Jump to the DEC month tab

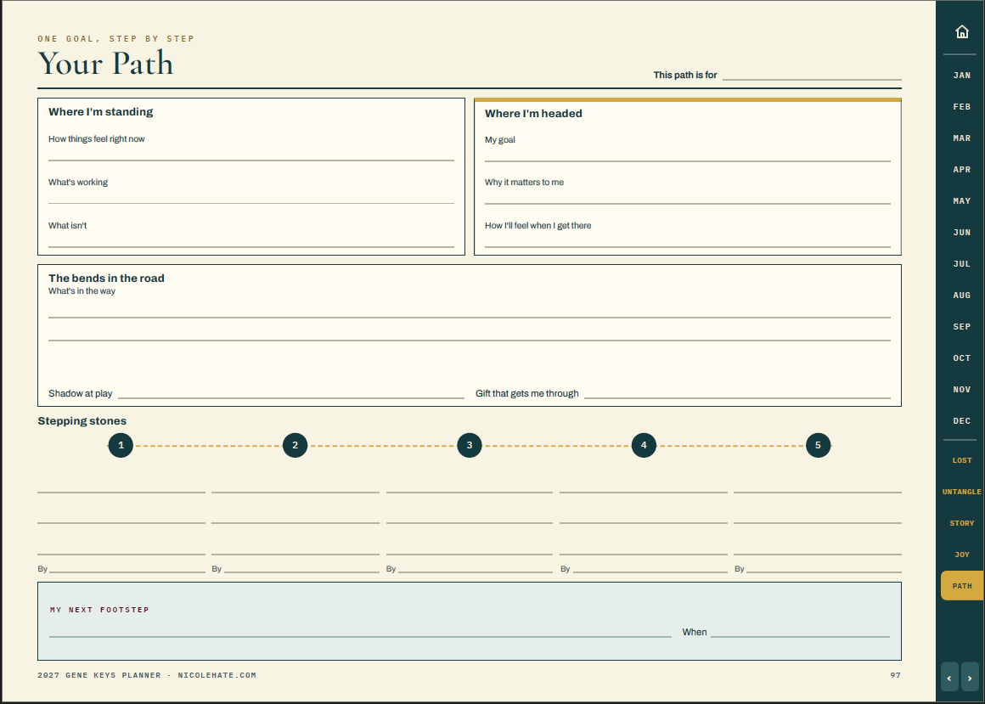coord(962,420)
